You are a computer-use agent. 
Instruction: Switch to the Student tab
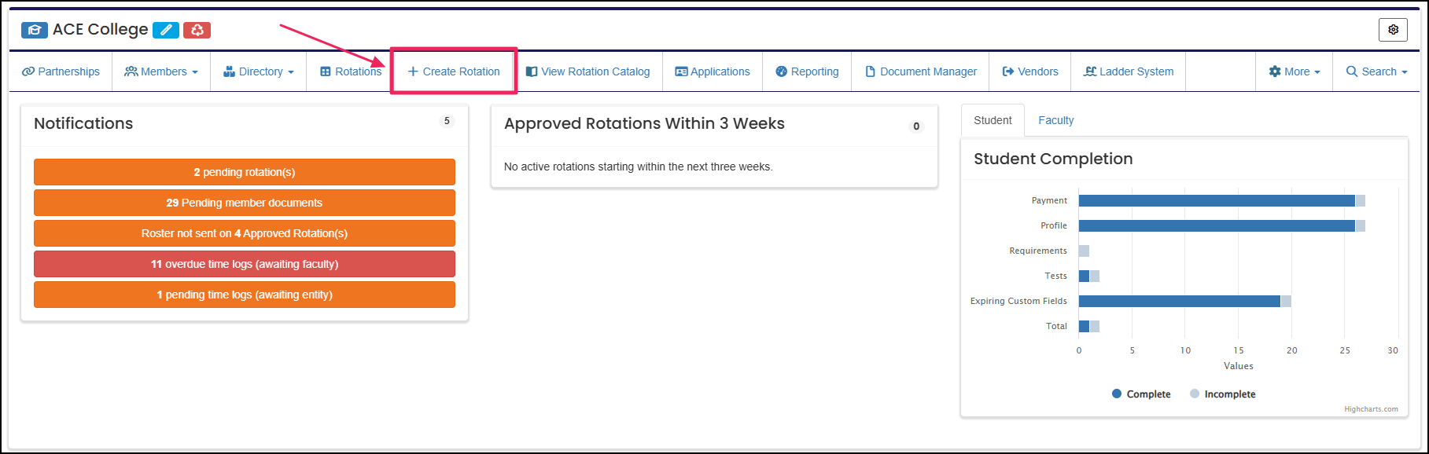point(993,120)
